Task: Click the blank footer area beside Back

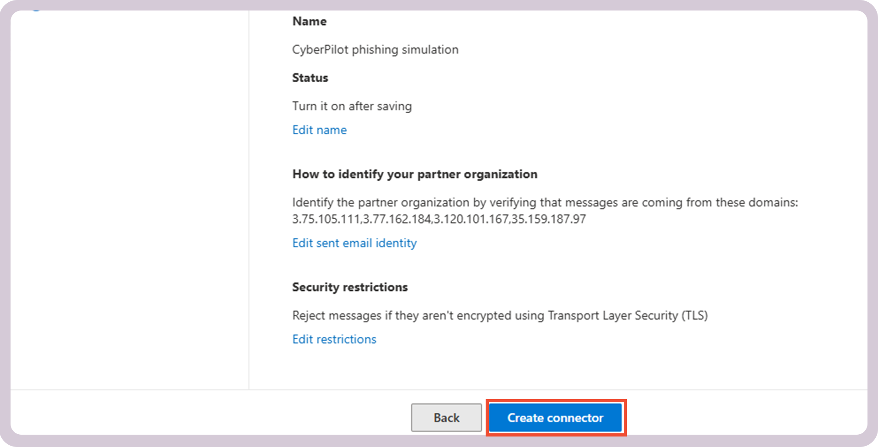Action: [x=320, y=417]
